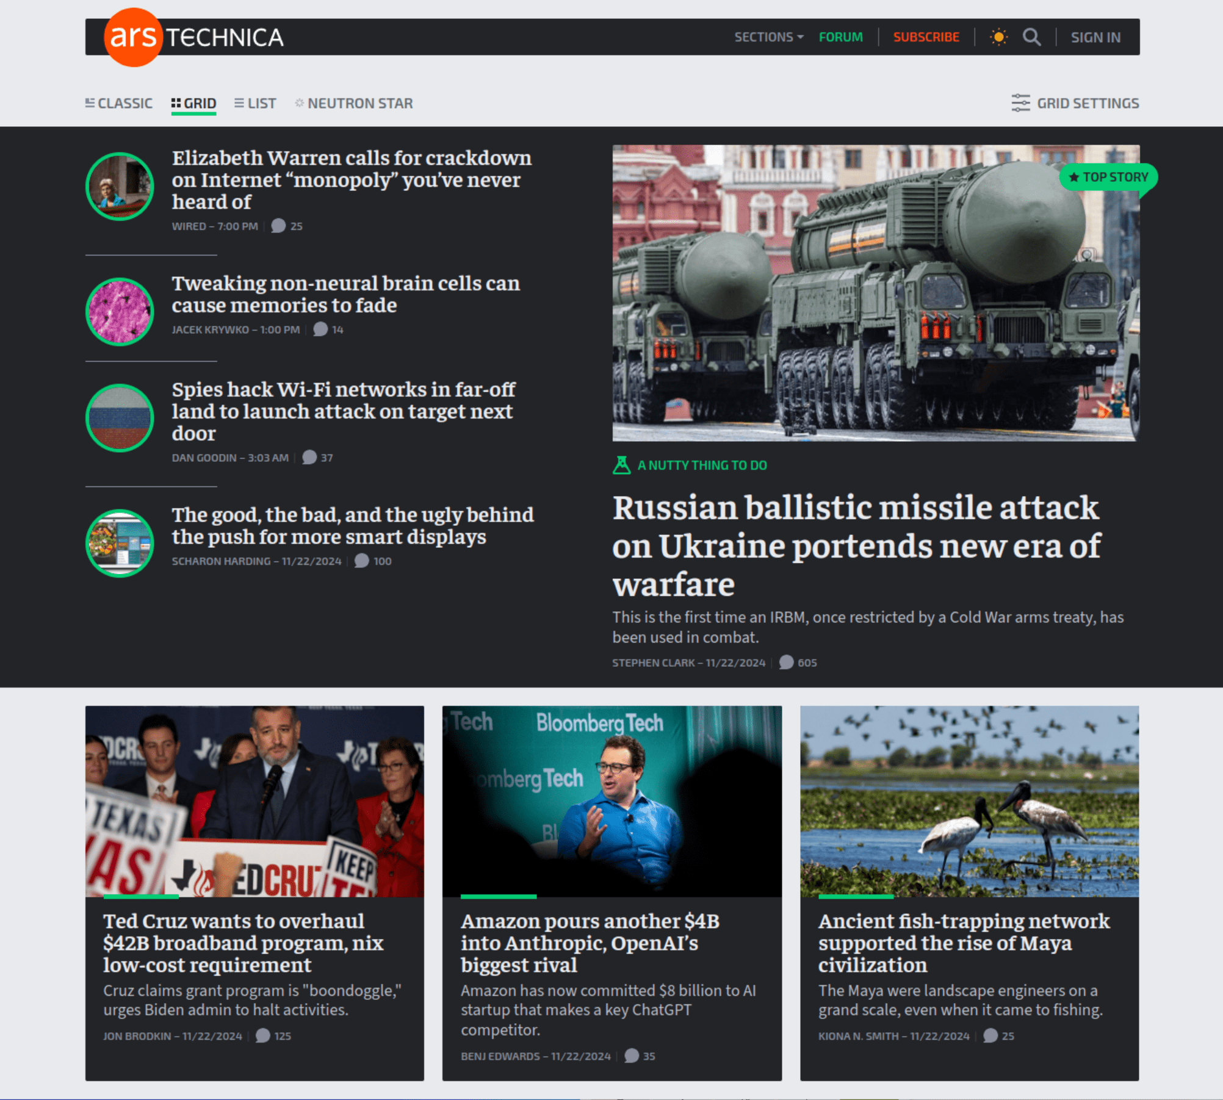This screenshot has height=1100, width=1223.
Task: Click Kiona N. Smith byline
Action: pyautogui.click(x=859, y=1036)
